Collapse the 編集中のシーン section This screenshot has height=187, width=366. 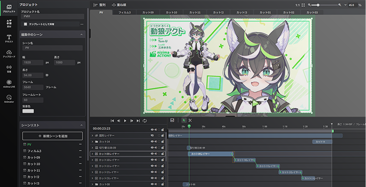[82, 34]
